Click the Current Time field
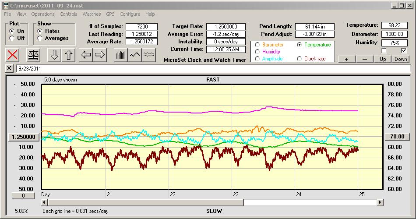 point(226,49)
